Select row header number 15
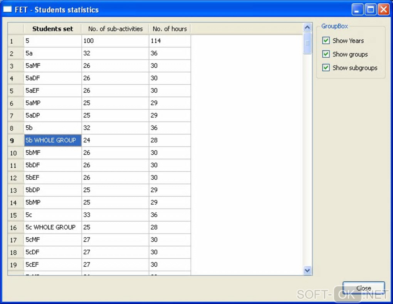The width and height of the screenshot is (393, 304). tap(16, 215)
